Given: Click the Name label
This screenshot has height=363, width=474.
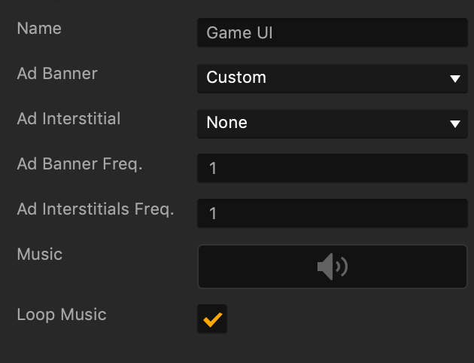Looking at the screenshot, I should (39, 29).
